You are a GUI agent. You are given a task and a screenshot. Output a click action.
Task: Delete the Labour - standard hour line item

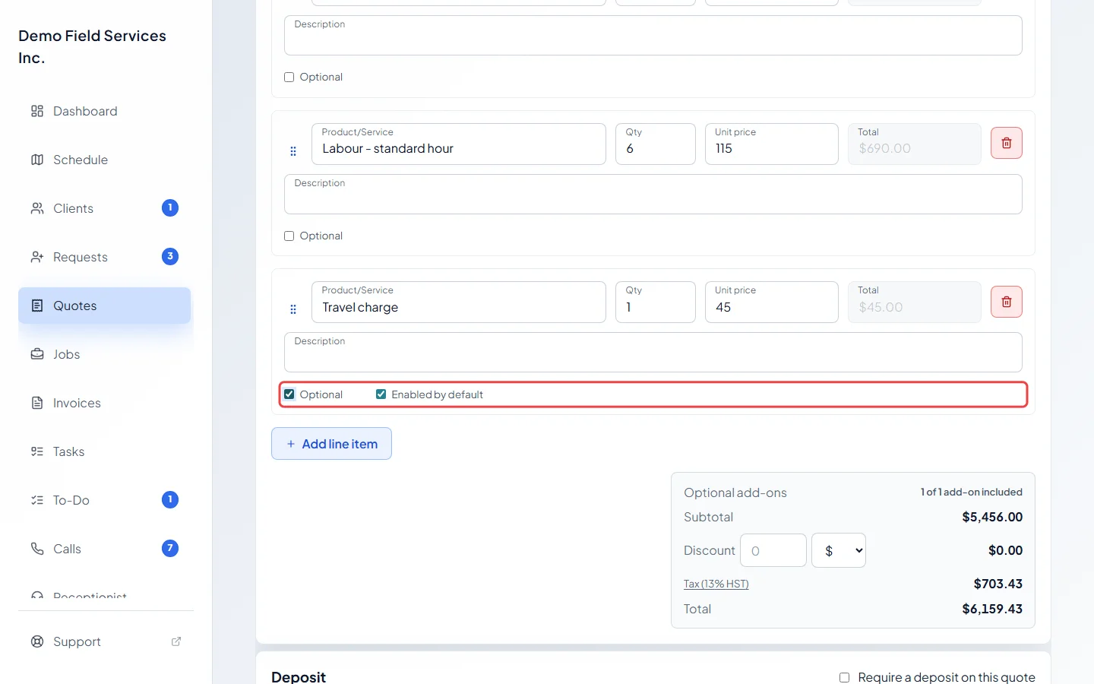coord(1007,143)
